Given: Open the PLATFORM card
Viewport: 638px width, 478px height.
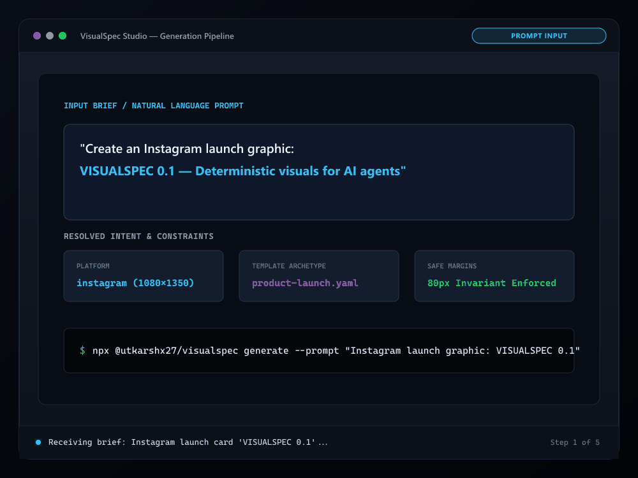Looking at the screenshot, I should pos(144,276).
